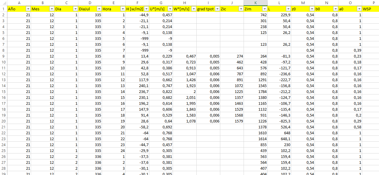Select the Zim cell containing 301
Screen dimensions: 379x175
[x=255, y=21]
